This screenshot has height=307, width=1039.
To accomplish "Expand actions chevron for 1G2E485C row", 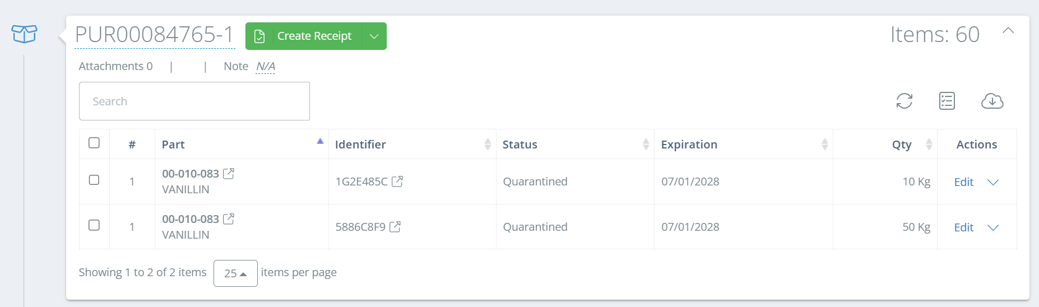I will pos(993,182).
